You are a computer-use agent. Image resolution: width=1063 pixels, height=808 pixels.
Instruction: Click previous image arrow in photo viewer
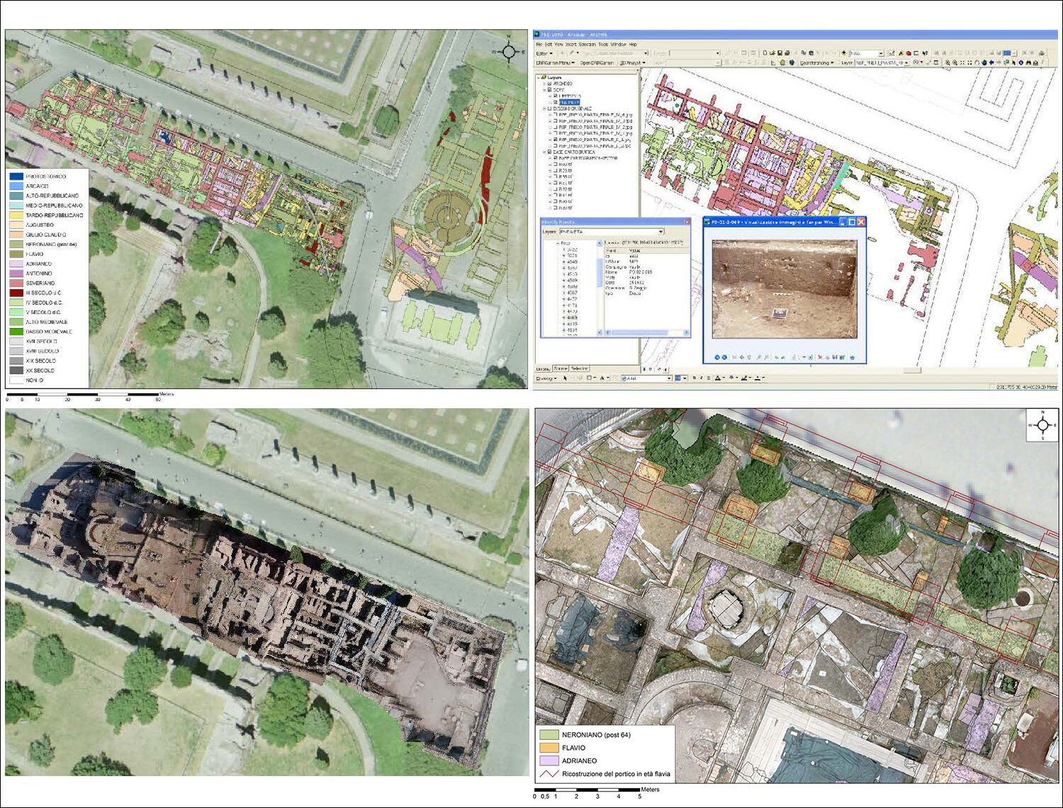click(x=717, y=357)
